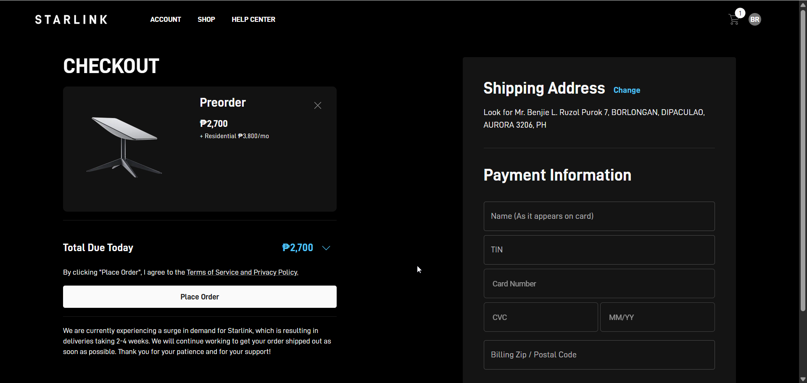The image size is (807, 383).
Task: Click the Starlink dish product image
Action: tap(124, 147)
